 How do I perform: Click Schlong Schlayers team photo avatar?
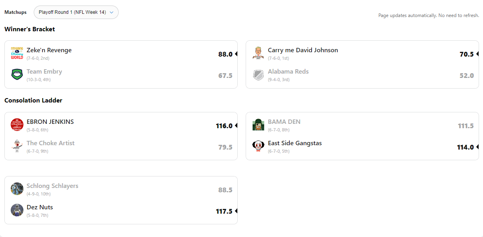pos(17,189)
